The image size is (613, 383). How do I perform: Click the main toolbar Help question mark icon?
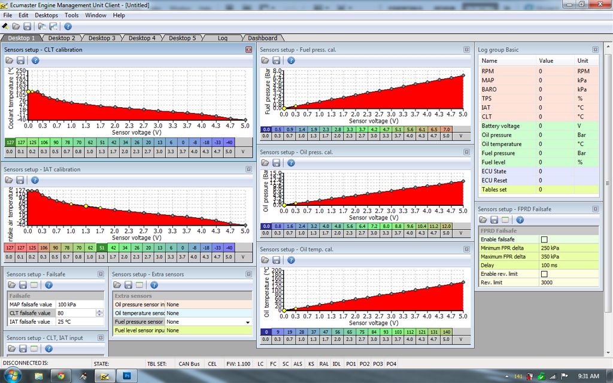pos(68,26)
